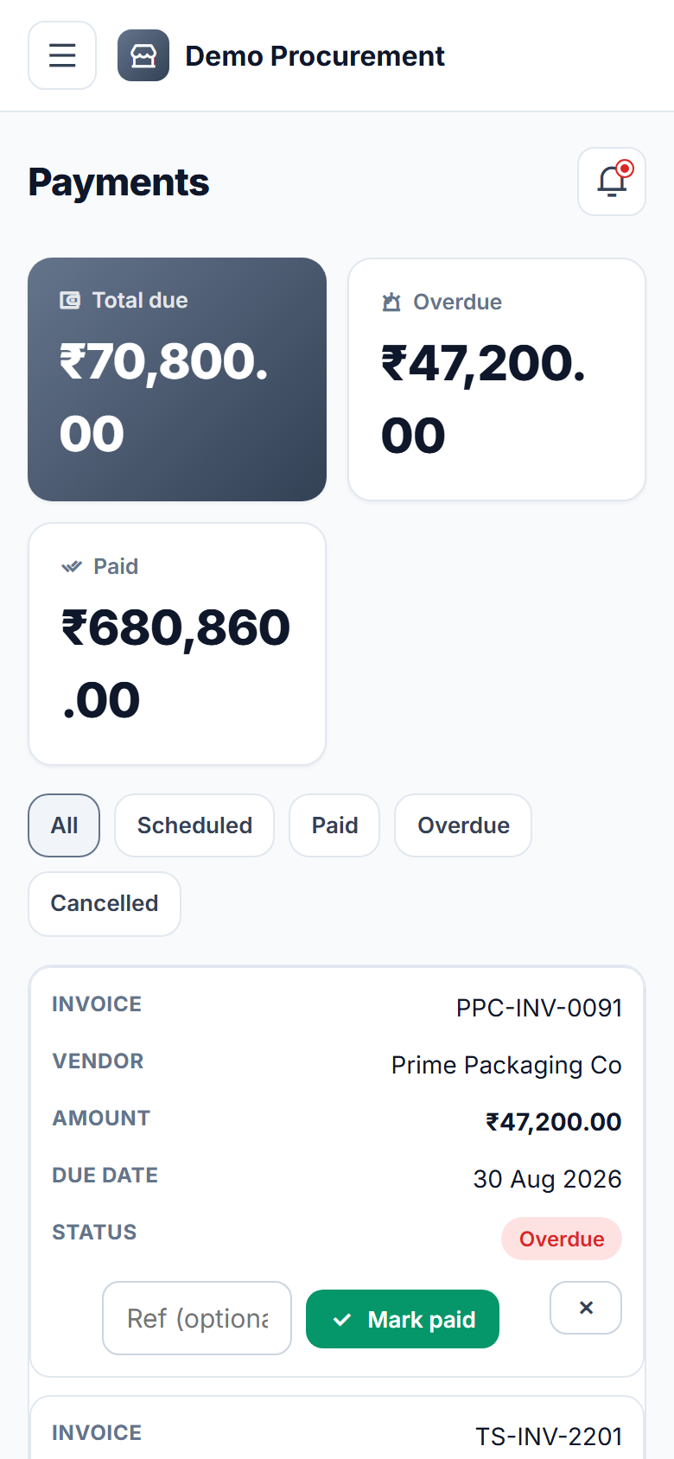Viewport: 674px width, 1459px height.
Task: Show only Paid payments
Action: coord(334,825)
